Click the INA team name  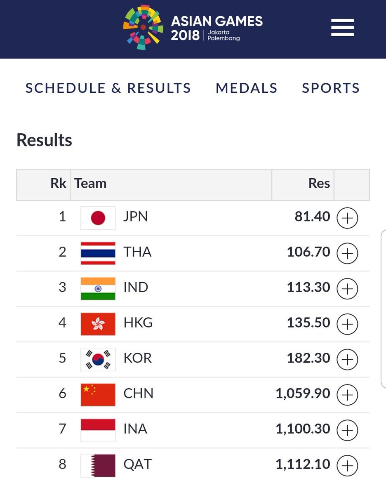click(135, 429)
